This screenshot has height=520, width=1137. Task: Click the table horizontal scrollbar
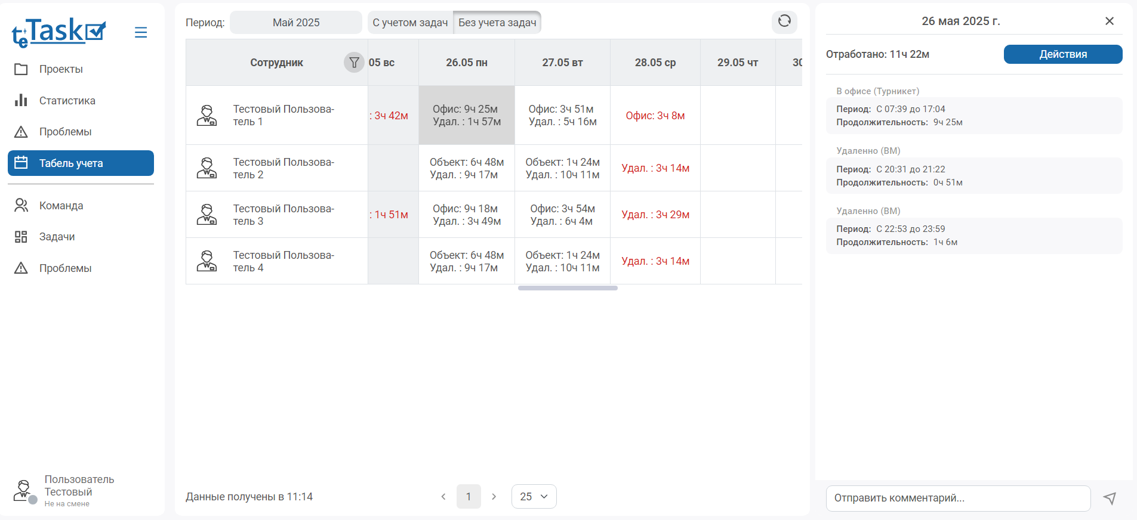click(x=568, y=288)
